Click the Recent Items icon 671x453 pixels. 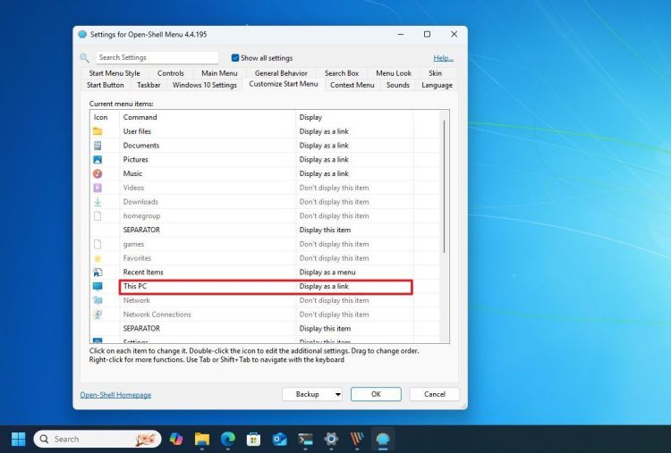tap(98, 273)
